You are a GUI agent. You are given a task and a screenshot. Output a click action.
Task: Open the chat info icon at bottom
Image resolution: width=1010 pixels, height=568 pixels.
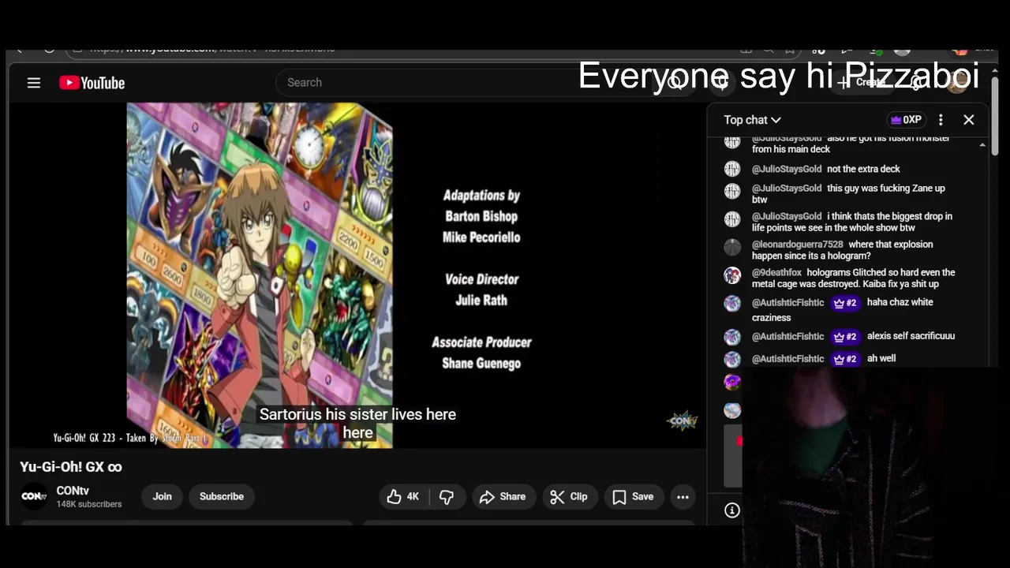[x=732, y=510]
